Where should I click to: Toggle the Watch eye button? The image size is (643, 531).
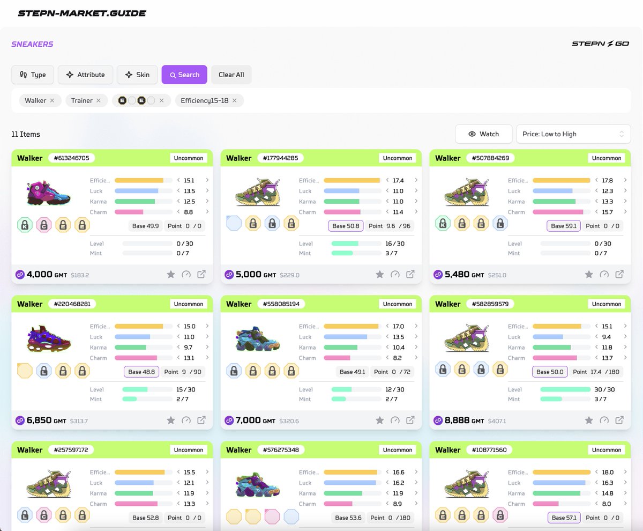coord(483,134)
